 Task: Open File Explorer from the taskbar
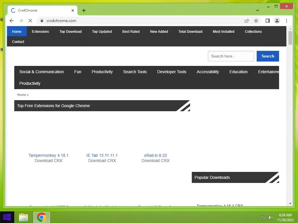pos(24,217)
